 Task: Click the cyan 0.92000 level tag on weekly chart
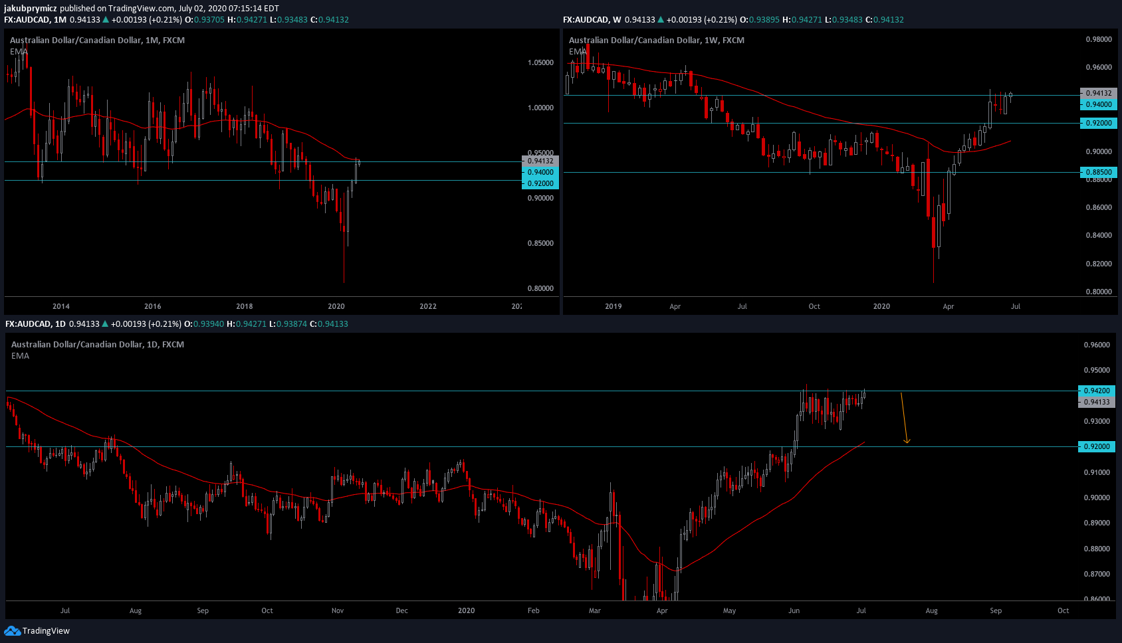tap(1099, 123)
